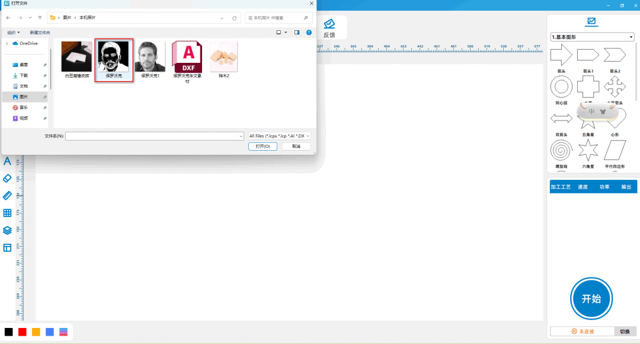Click the grid array tool icon

(7, 213)
